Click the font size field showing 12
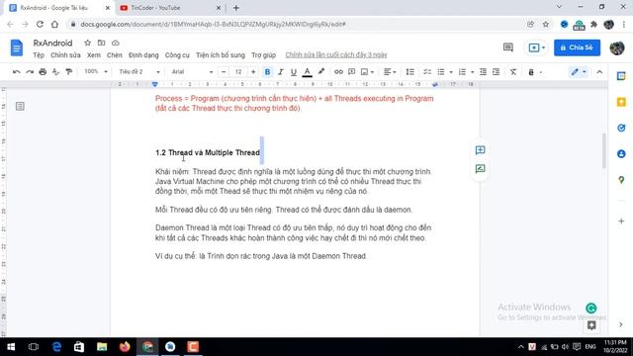This screenshot has height=356, width=633. pyautogui.click(x=238, y=72)
